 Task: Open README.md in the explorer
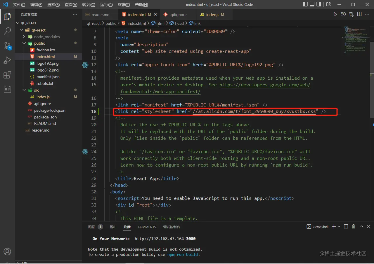point(45,123)
